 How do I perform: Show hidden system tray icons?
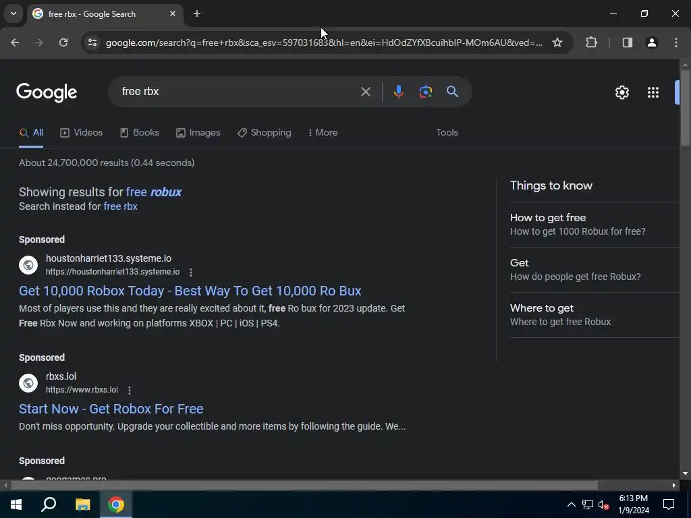coord(571,505)
